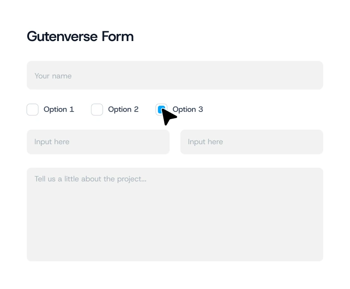Screen dimensions: 350x289
Task: Click the second "Input here" placeholder text
Action: (205, 142)
